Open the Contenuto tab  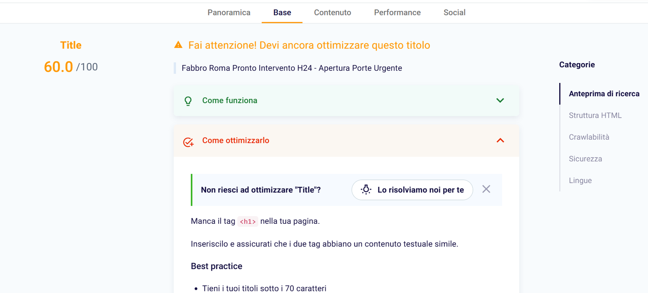pyautogui.click(x=333, y=13)
